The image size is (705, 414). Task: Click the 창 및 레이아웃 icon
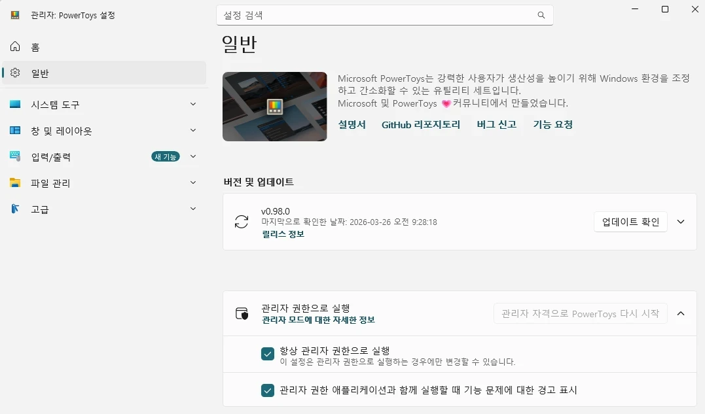[15, 131]
